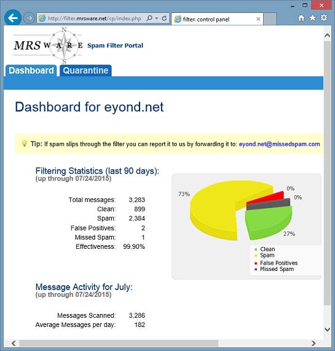The width and height of the screenshot is (335, 351).
Task: Click 'Message Activity for July' heading
Action: click(x=84, y=287)
